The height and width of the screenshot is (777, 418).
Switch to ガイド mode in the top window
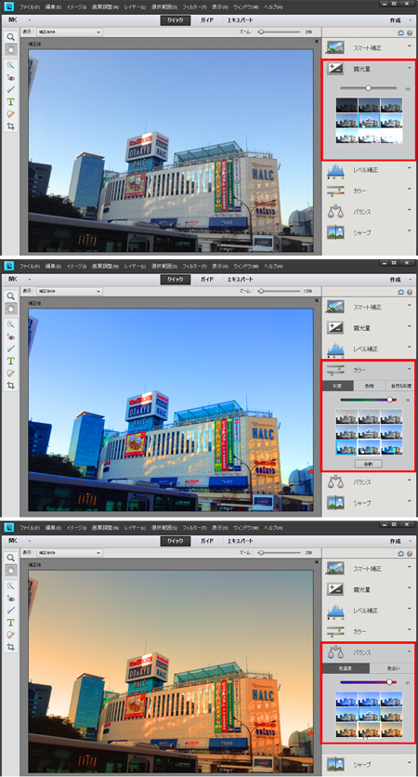click(x=206, y=20)
